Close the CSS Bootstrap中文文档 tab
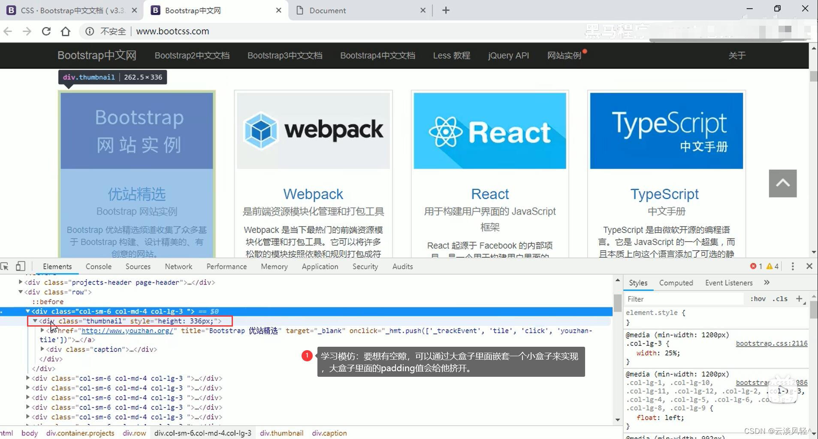Image resolution: width=818 pixels, height=439 pixels. coord(134,10)
